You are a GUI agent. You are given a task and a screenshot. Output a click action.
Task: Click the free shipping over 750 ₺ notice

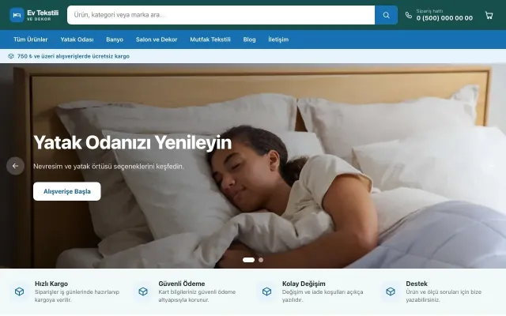(74, 56)
